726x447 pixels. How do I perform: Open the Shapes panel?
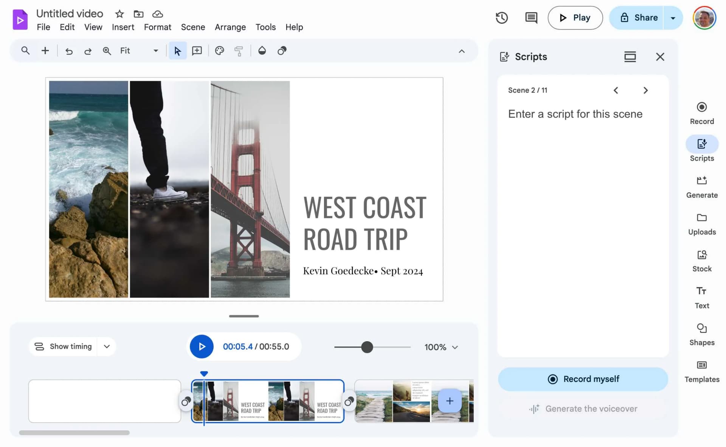(x=701, y=334)
